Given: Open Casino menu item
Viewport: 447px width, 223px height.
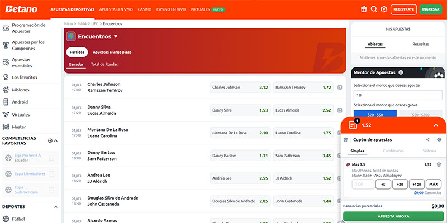Looking at the screenshot, I should point(145,9).
